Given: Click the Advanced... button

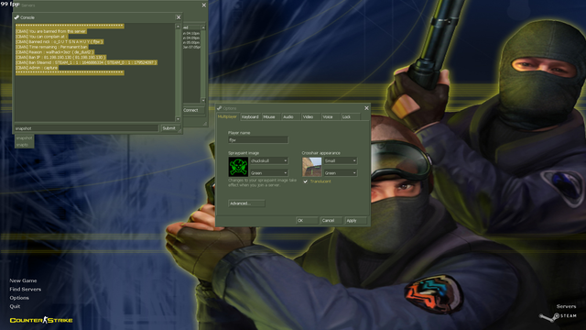Looking at the screenshot, I should [x=246, y=203].
